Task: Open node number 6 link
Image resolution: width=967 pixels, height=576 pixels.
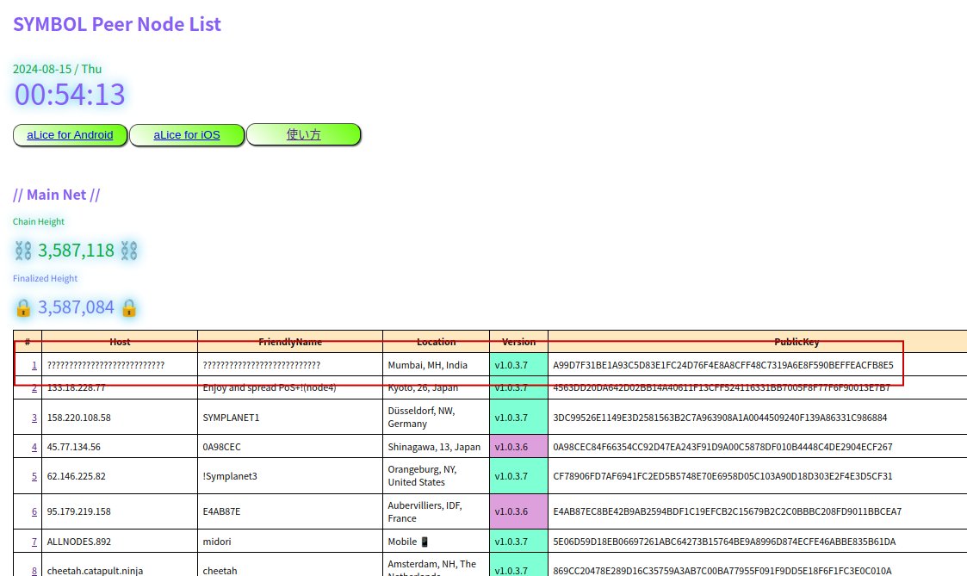Action: click(34, 511)
